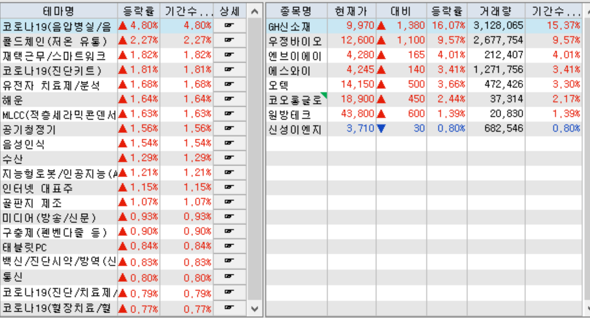Viewport: 590px width, 318px height.
Task: Open detail icon for 음성인식 row
Action: pyautogui.click(x=229, y=143)
